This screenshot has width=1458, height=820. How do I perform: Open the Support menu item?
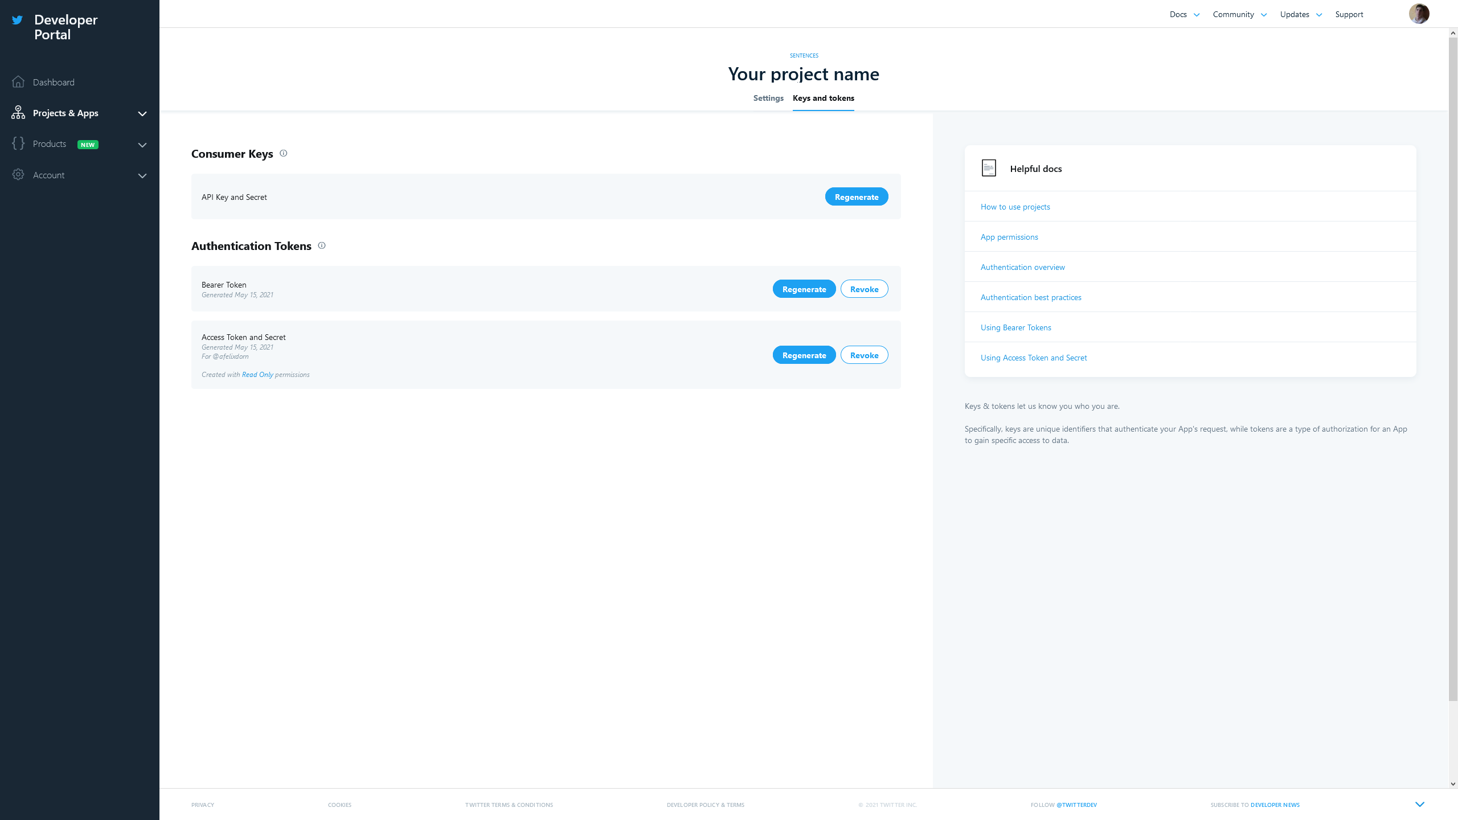pos(1349,14)
